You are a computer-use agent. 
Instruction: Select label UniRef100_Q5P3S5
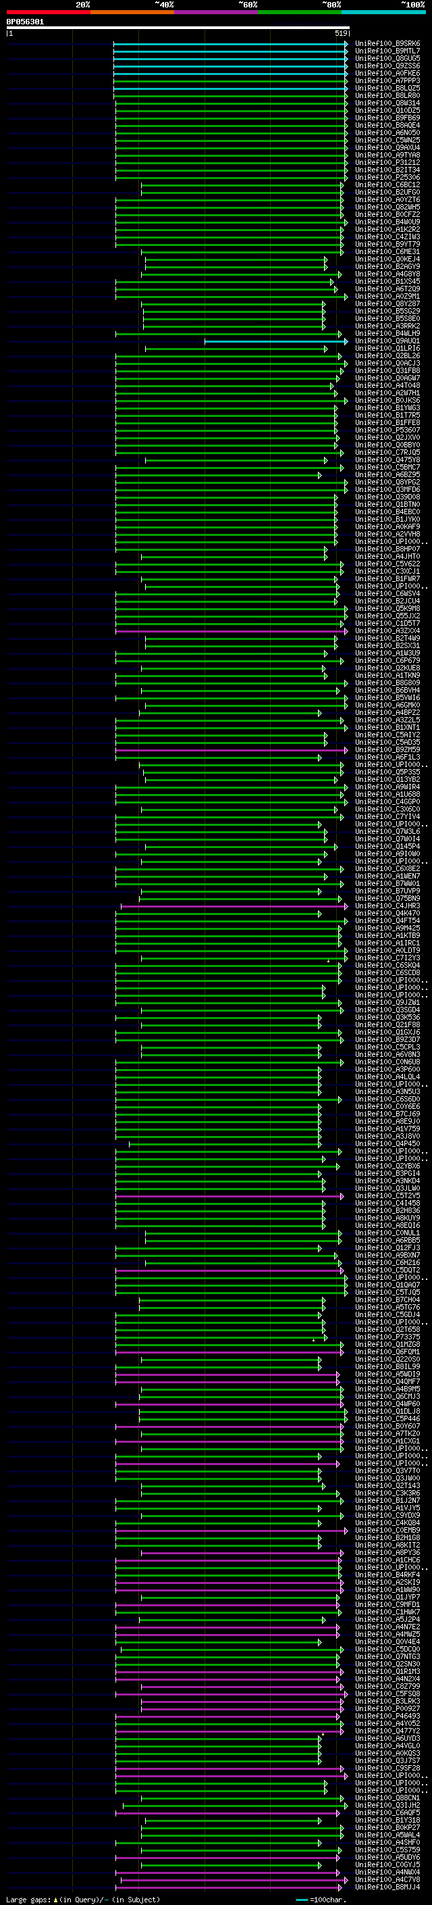point(387,772)
